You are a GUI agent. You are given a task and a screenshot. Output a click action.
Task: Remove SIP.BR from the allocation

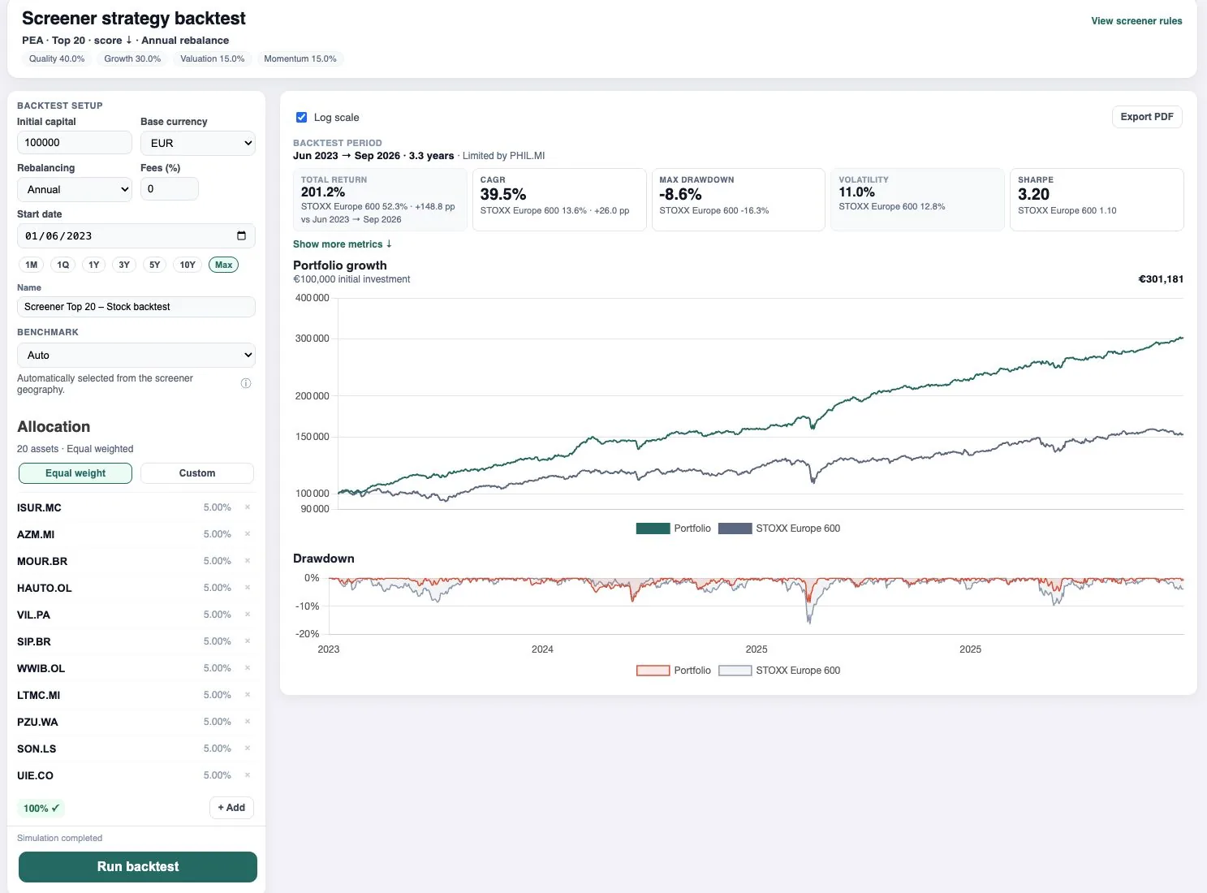coord(248,641)
